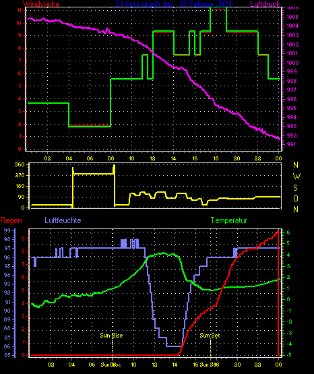314x374 pixels.
Task: Click the S compass letter
Action: point(295,188)
